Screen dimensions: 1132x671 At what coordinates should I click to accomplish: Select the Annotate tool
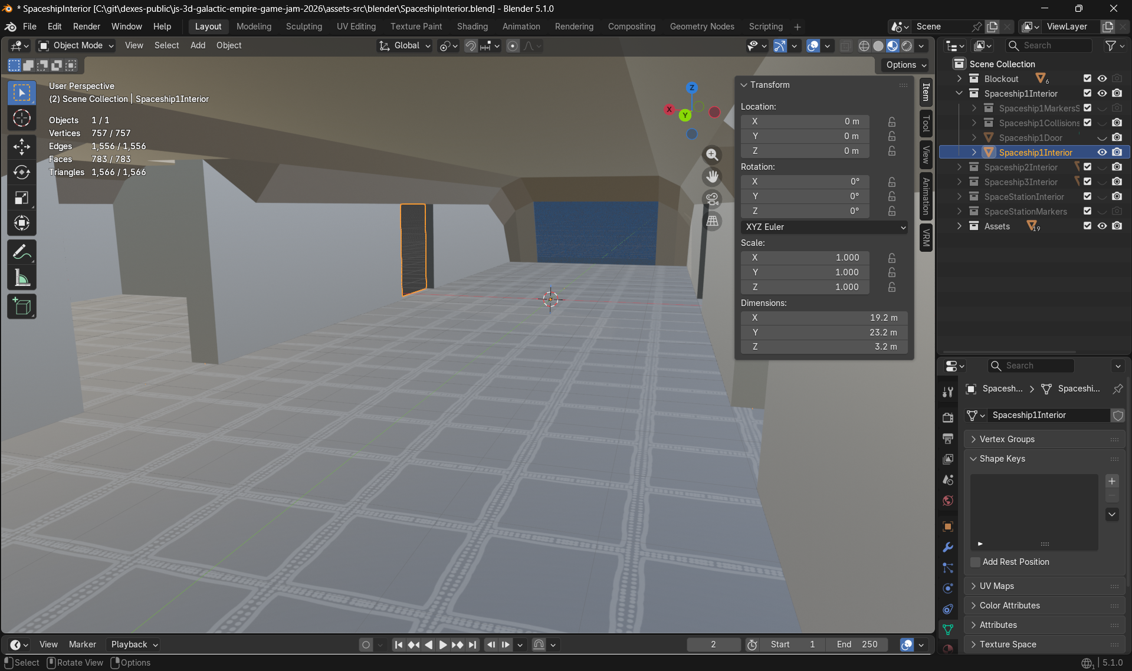[22, 252]
